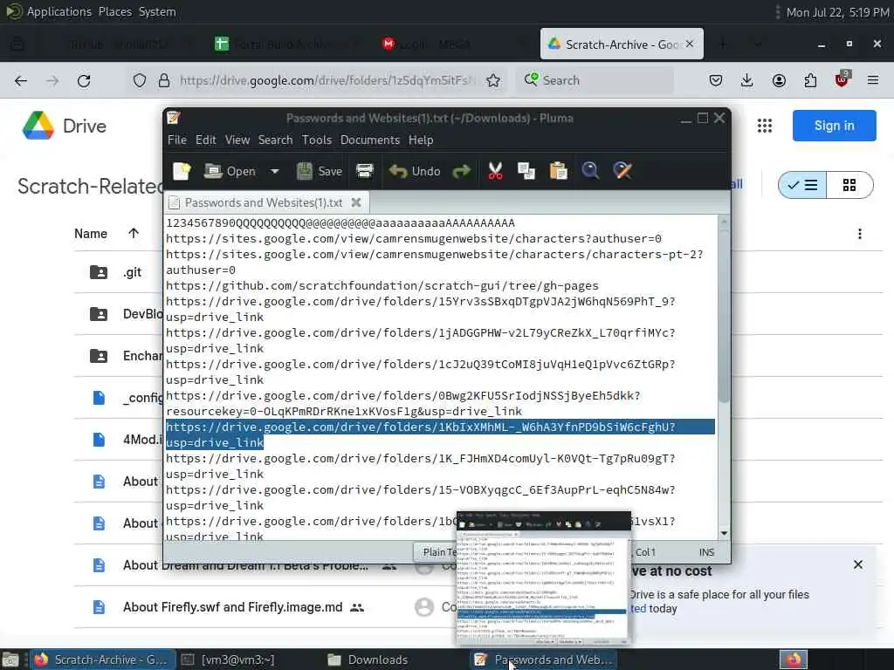
Task: Click the Paste clipboard icon
Action: pos(558,171)
